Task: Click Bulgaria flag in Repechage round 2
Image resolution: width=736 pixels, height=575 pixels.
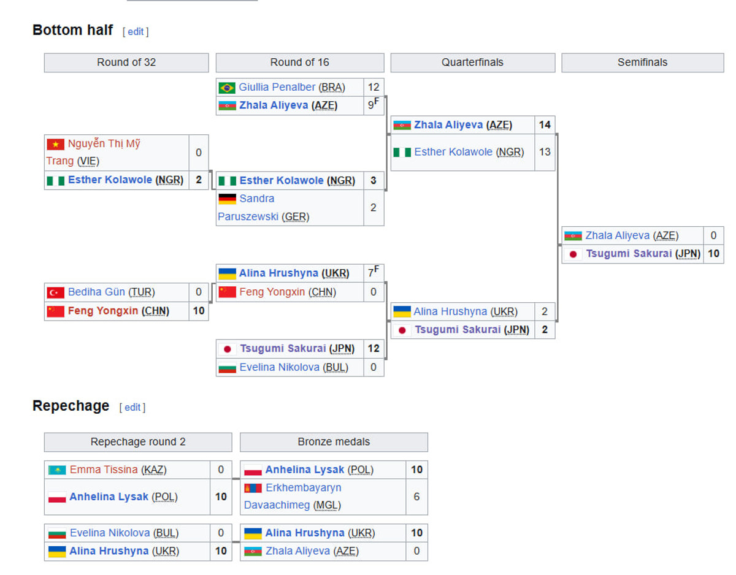Action: pos(57,533)
